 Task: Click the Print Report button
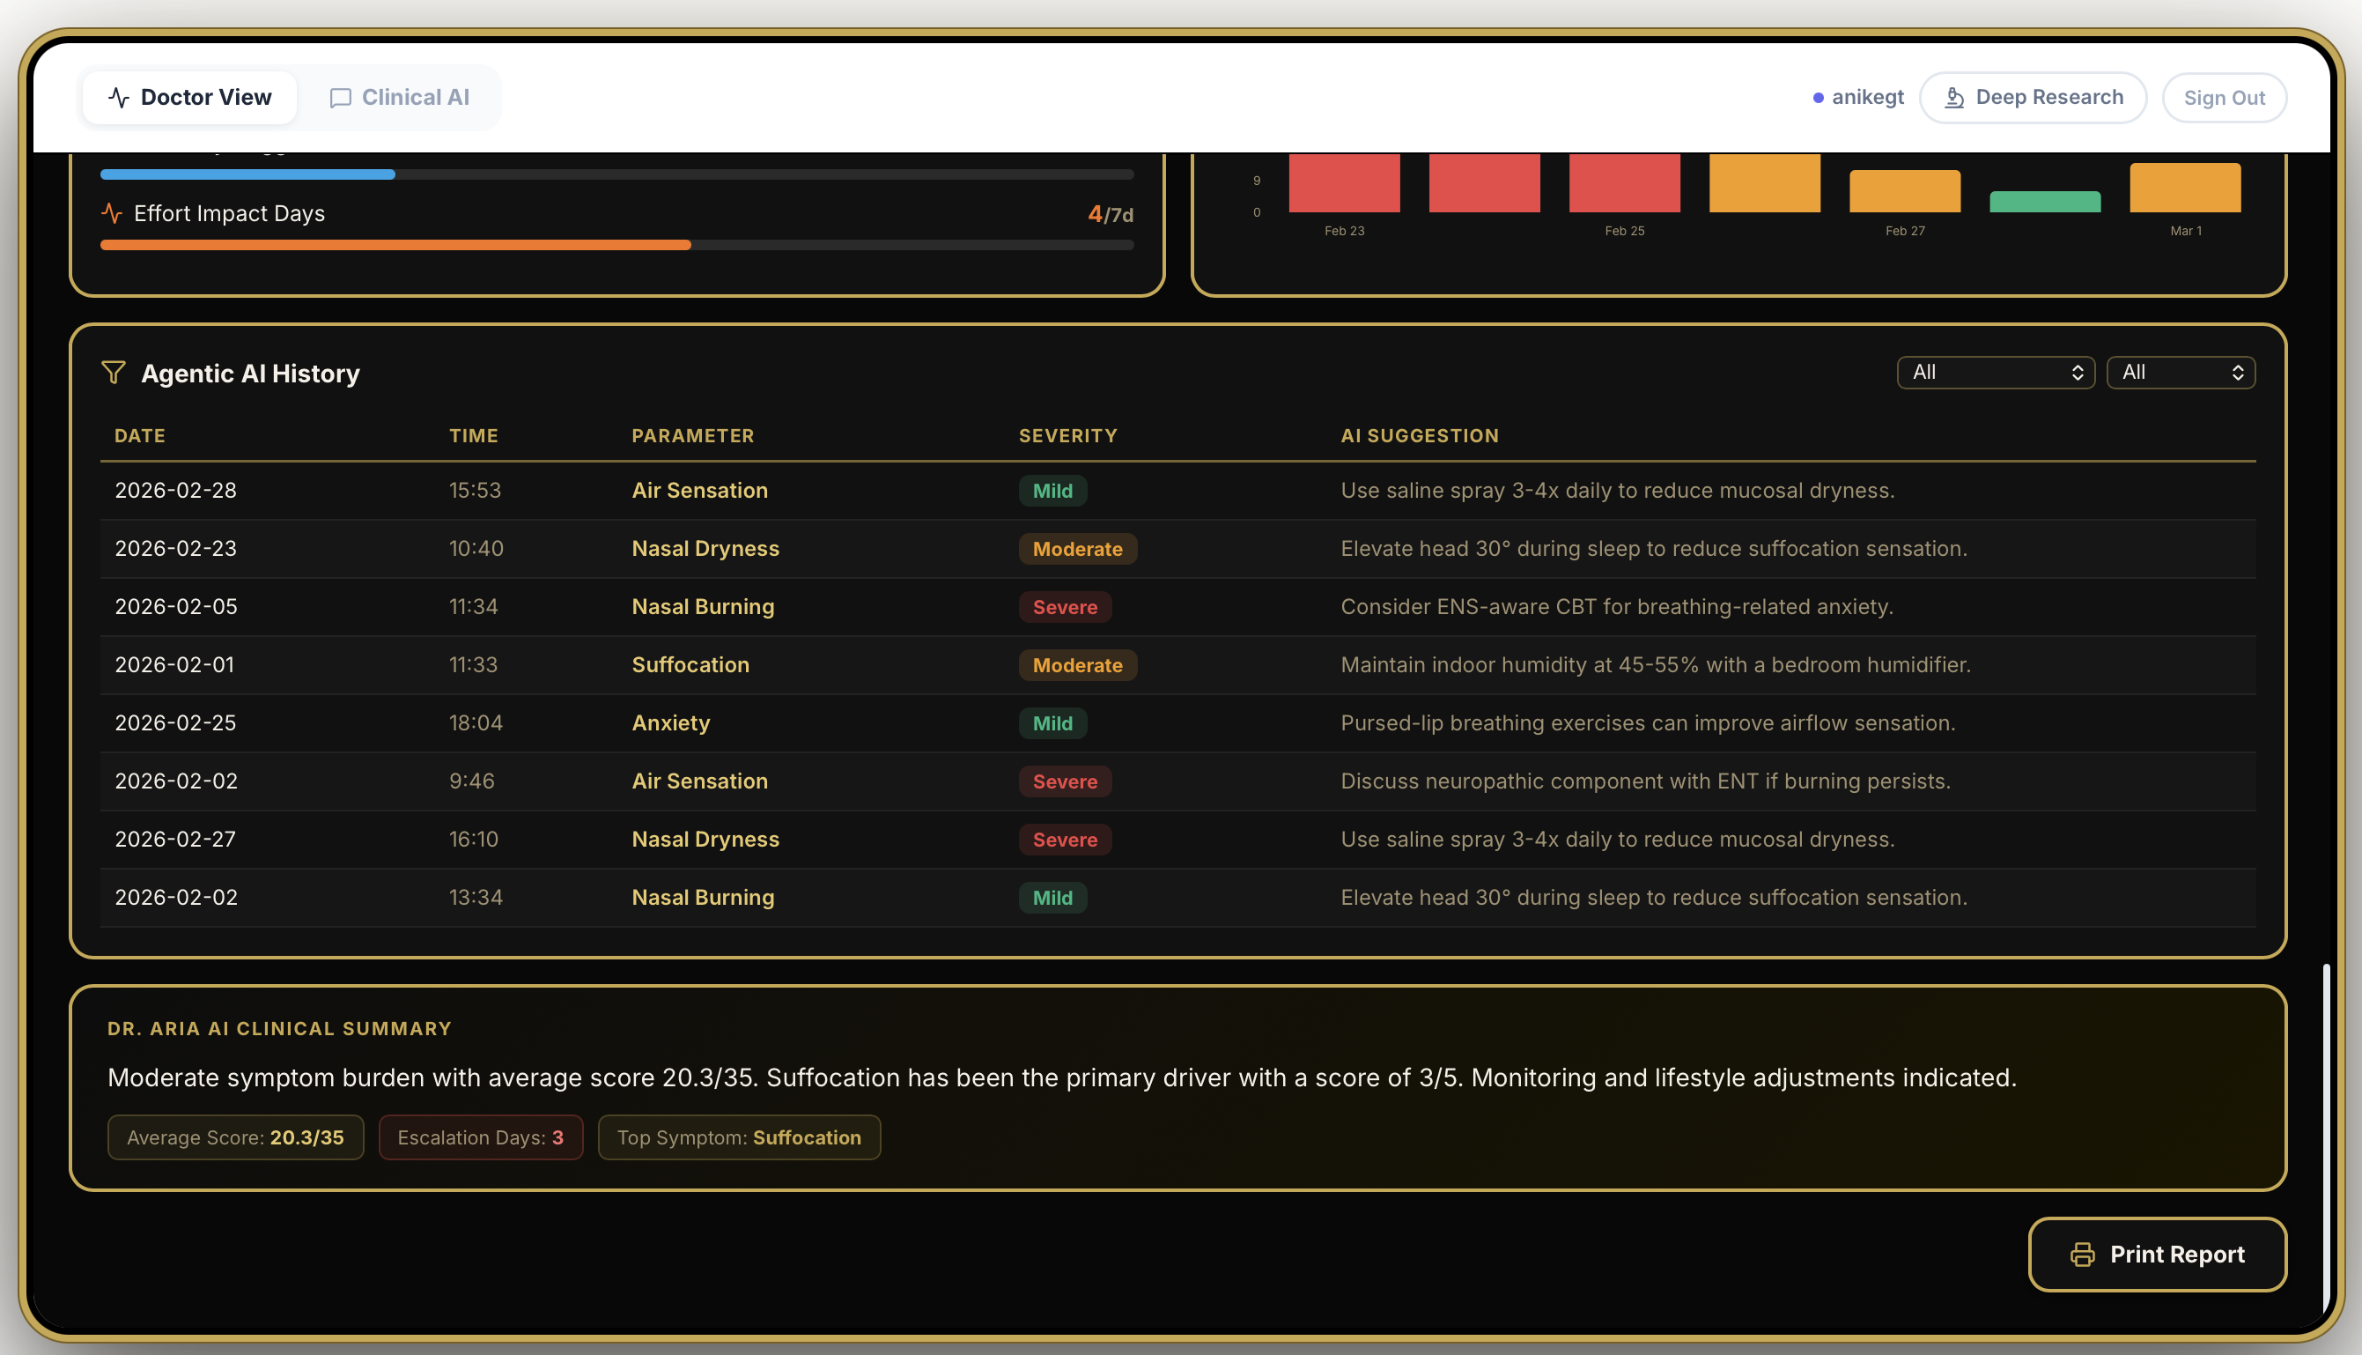(x=2157, y=1255)
